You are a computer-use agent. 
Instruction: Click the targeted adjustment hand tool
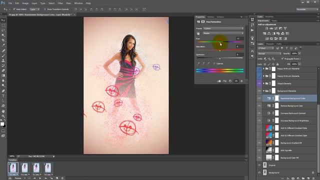(198, 33)
